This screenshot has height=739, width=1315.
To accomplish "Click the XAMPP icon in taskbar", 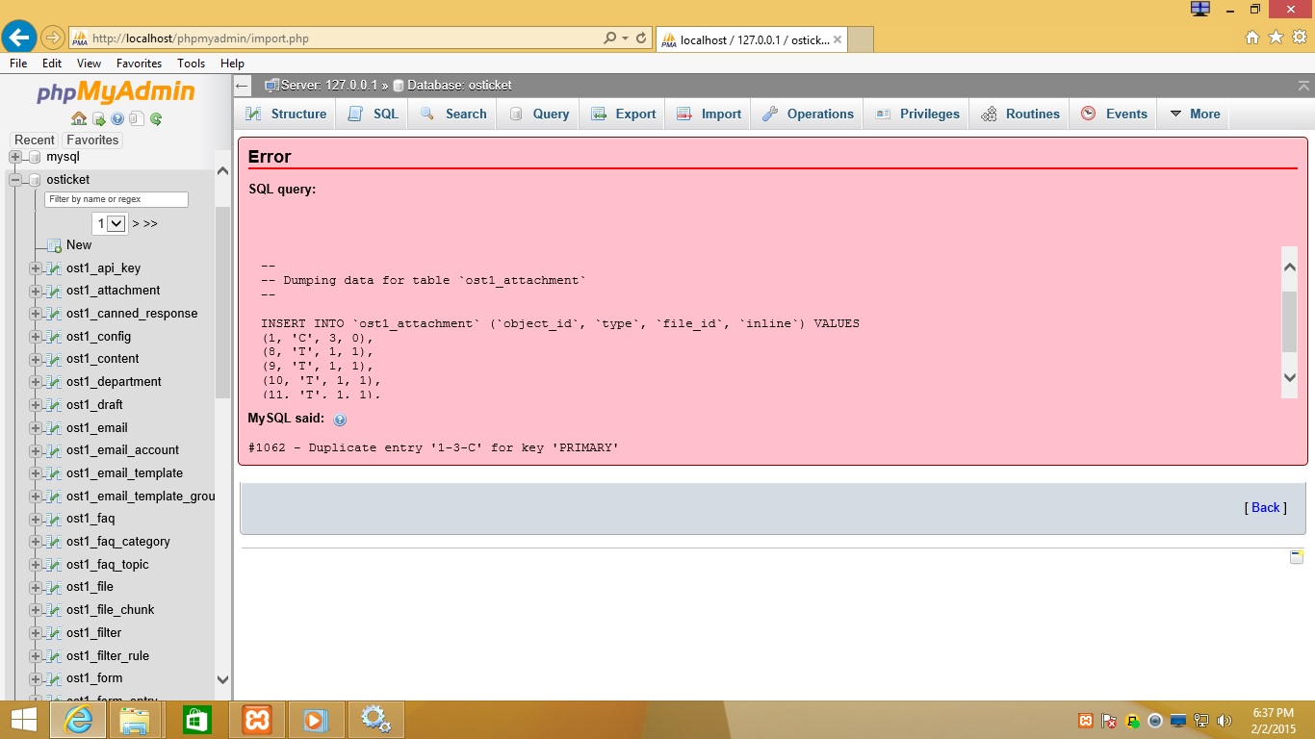I will pos(257,720).
